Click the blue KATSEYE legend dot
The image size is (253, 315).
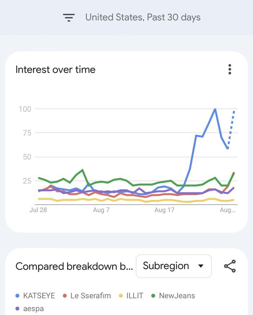[x=18, y=296]
